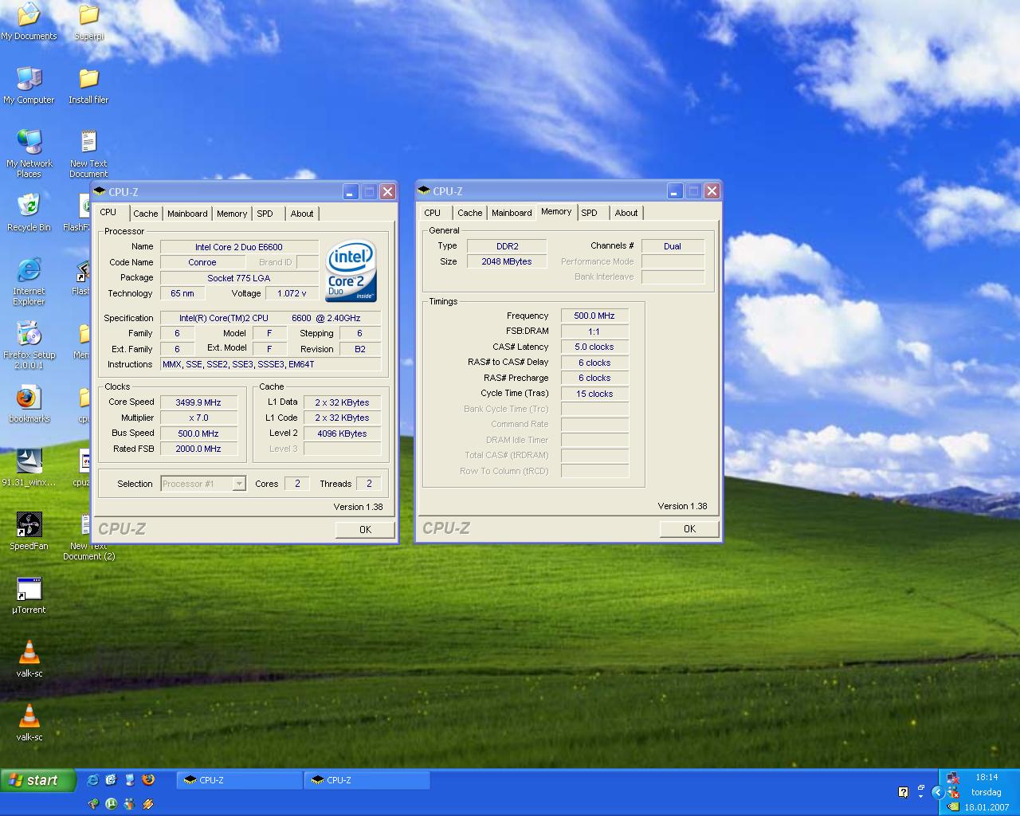Launch the µTorrent desktop shortcut
The width and height of the screenshot is (1020, 816).
[29, 595]
